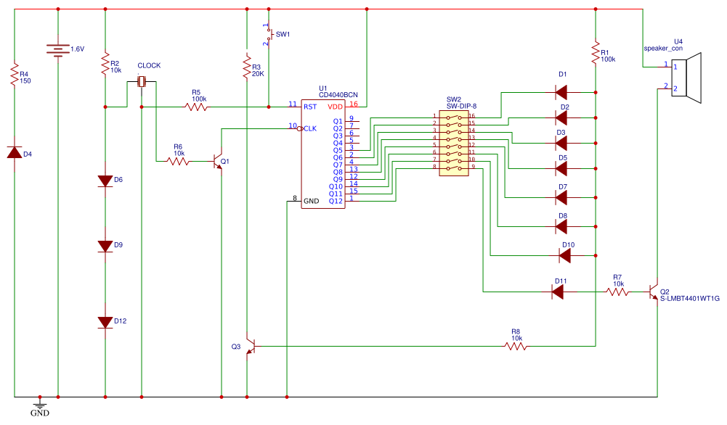Image resolution: width=727 pixels, height=425 pixels.
Task: Click the Q3 transistor label
Action: tap(236, 346)
